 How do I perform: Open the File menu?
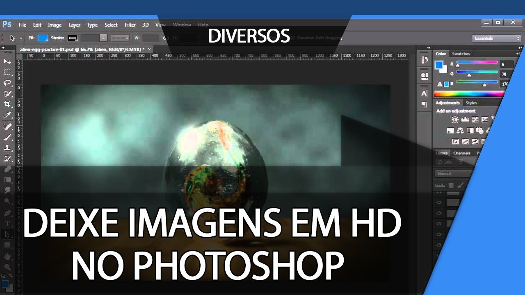point(23,25)
